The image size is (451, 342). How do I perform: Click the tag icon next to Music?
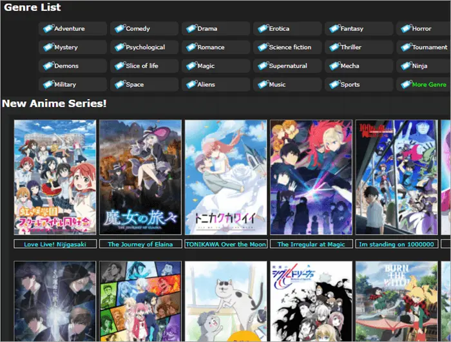pos(262,85)
